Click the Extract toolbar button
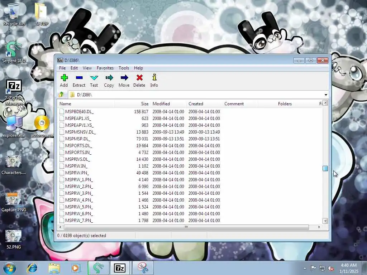This screenshot has width=367, height=275. (x=79, y=81)
